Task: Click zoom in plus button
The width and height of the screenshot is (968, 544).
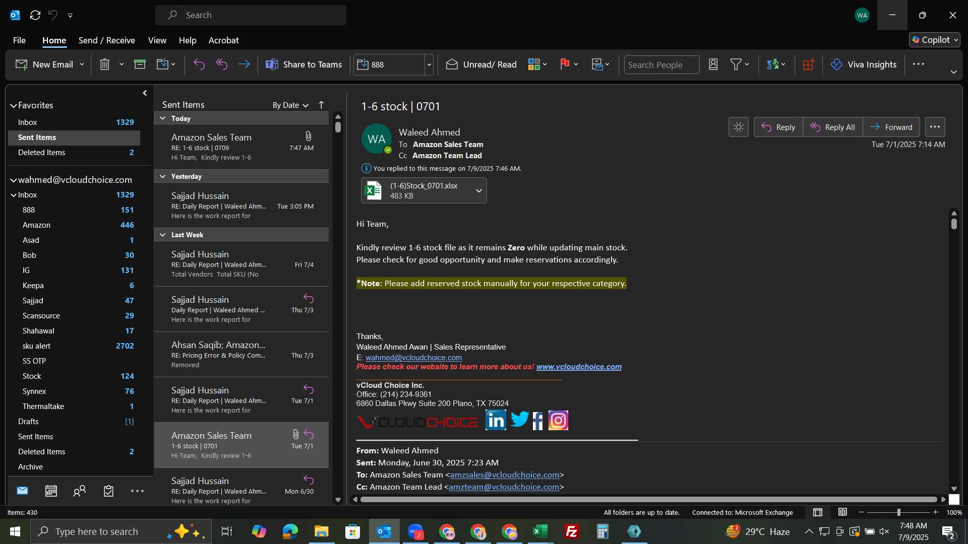Action: coord(935,512)
